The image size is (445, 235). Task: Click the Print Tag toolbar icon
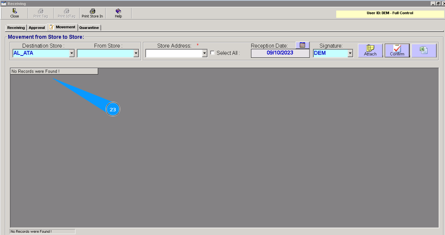[x=41, y=13]
